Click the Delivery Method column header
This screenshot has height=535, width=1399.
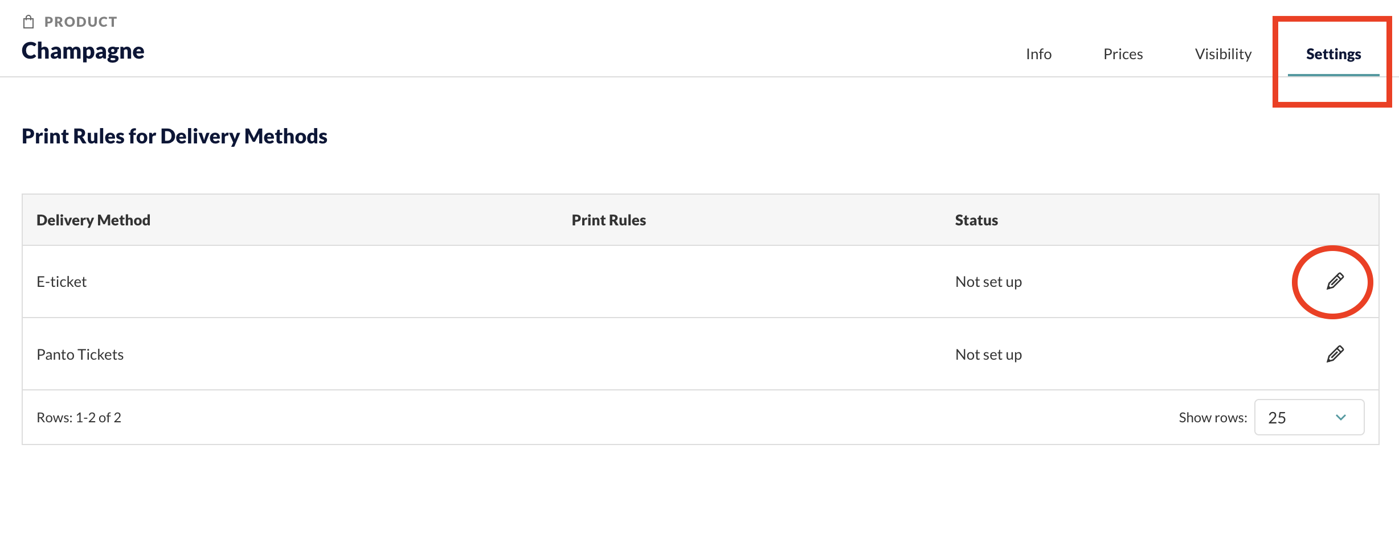pos(93,220)
